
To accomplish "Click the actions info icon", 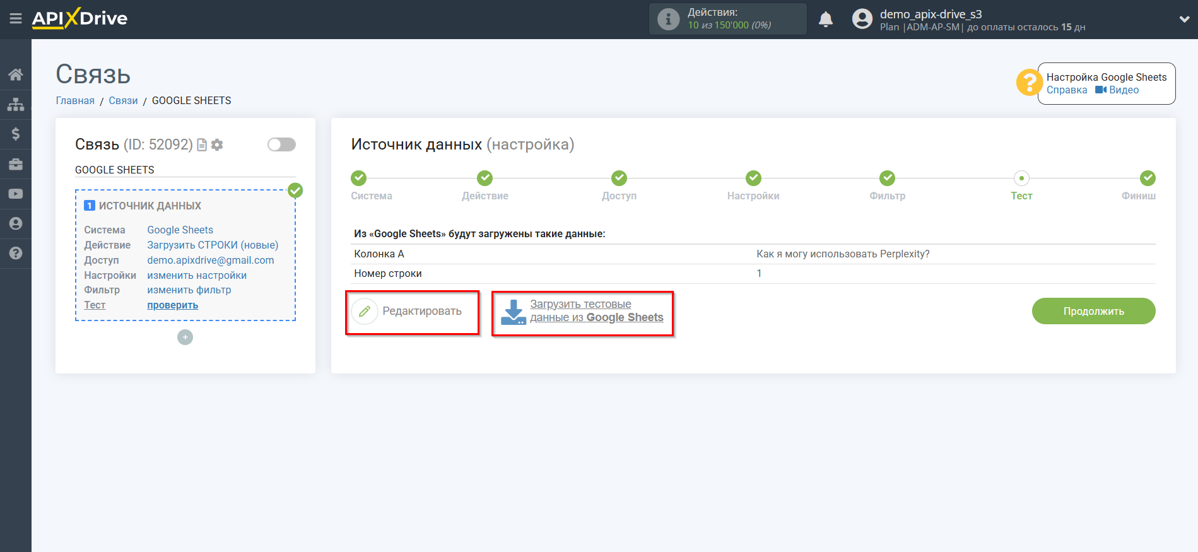I will pyautogui.click(x=668, y=19).
